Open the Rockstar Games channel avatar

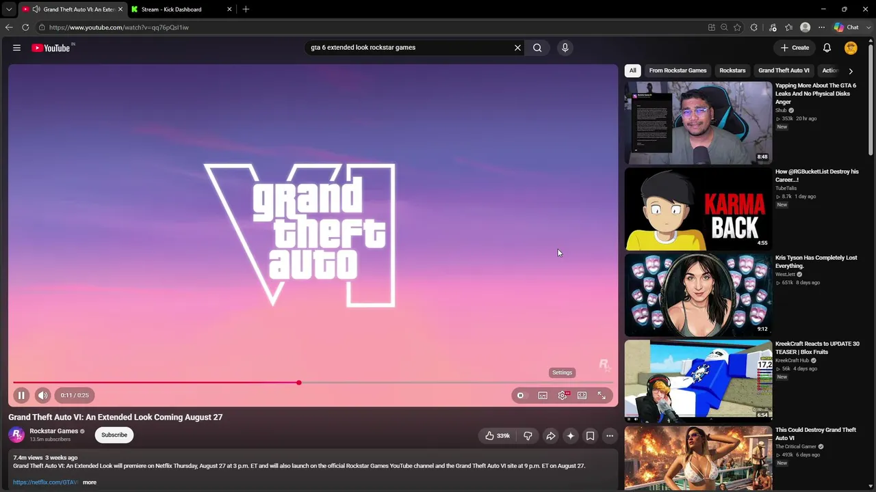pyautogui.click(x=16, y=435)
